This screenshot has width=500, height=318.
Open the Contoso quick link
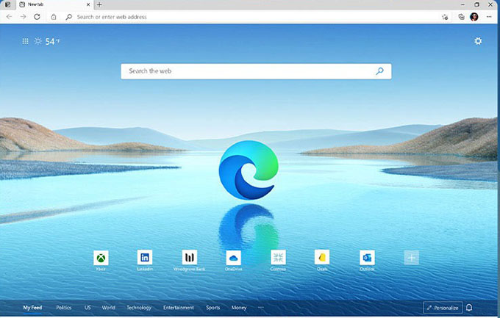click(278, 261)
